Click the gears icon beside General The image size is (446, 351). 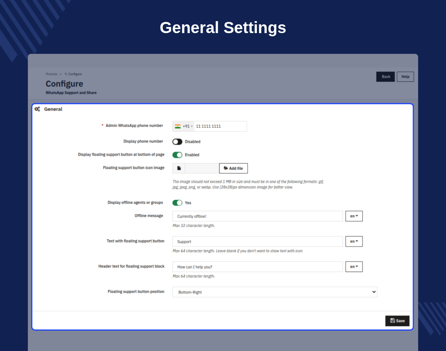pos(37,109)
